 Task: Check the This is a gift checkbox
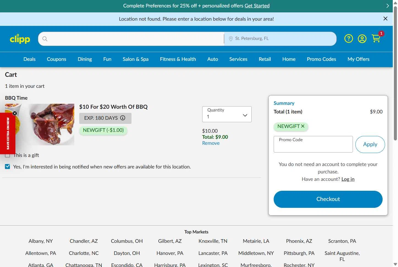(x=7, y=155)
